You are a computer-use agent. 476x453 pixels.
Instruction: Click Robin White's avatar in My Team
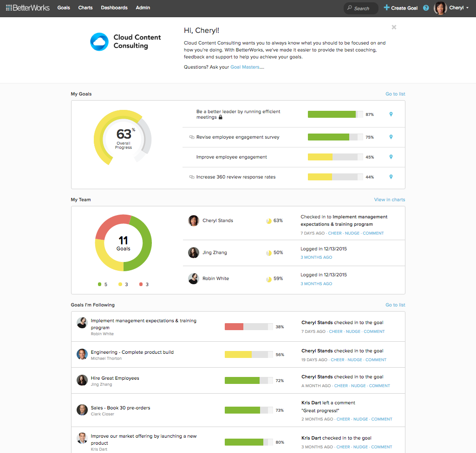[193, 279]
